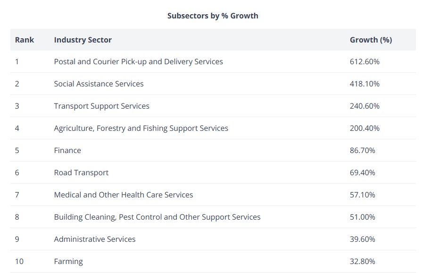Click Medical and Other Health Care Services

pyautogui.click(x=124, y=195)
